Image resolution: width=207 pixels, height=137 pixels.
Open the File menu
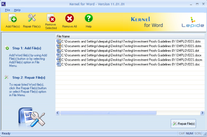(7, 10)
